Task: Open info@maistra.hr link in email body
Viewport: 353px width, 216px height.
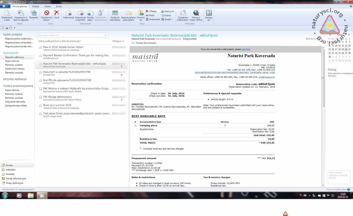Action: pyautogui.click(x=266, y=77)
